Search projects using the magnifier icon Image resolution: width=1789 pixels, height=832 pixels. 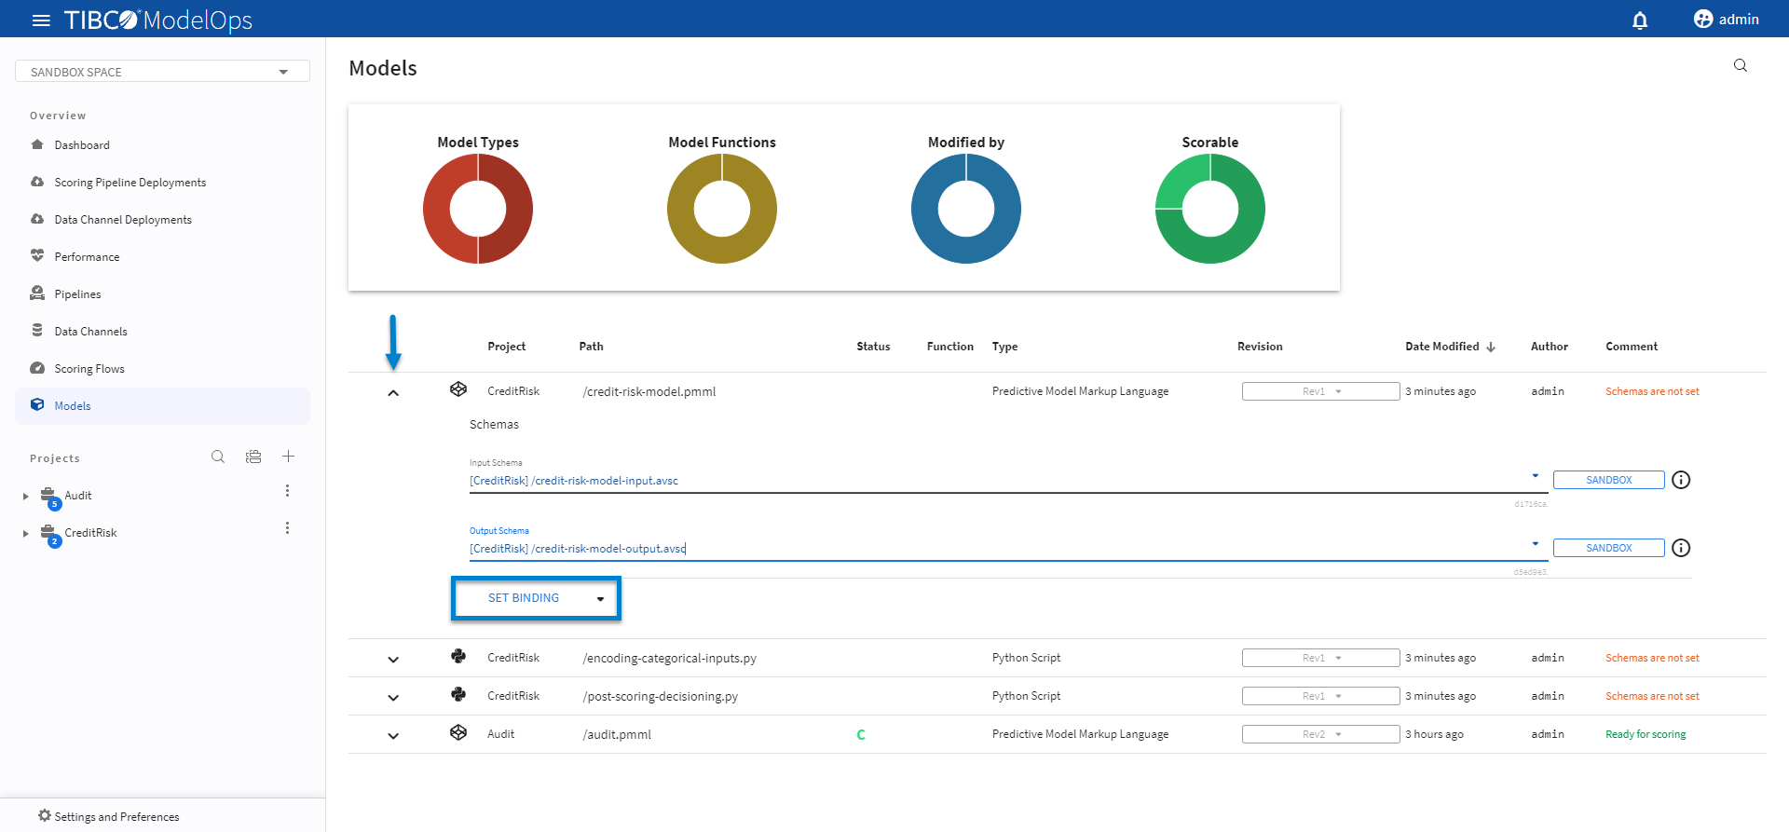pyautogui.click(x=218, y=457)
